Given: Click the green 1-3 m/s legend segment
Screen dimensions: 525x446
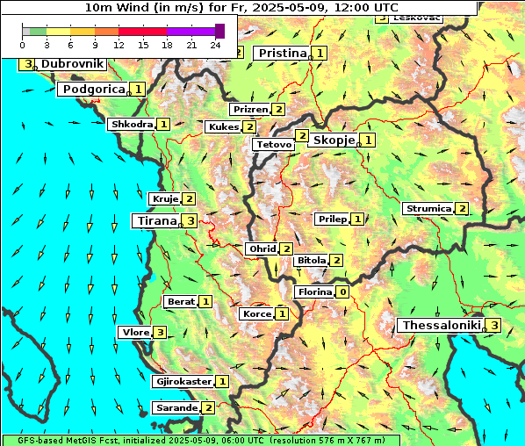Looking at the screenshot, I should coord(38,32).
